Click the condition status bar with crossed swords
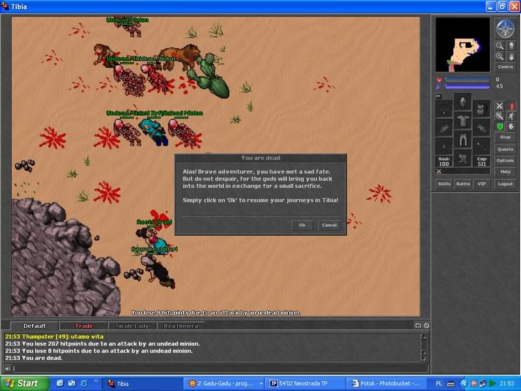521x391 pixels. pyautogui.click(x=462, y=171)
